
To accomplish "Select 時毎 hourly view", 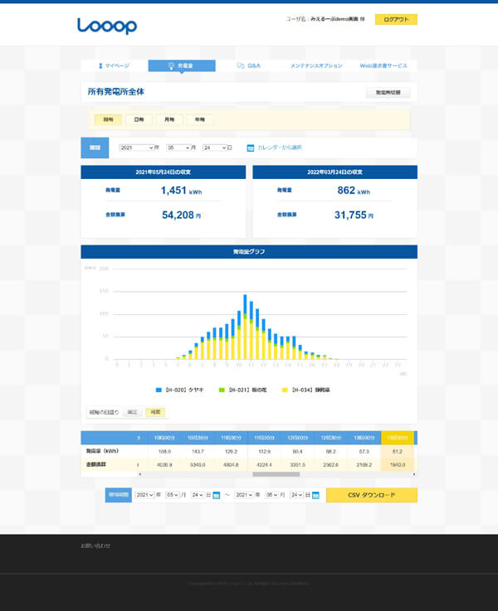I will pos(108,119).
